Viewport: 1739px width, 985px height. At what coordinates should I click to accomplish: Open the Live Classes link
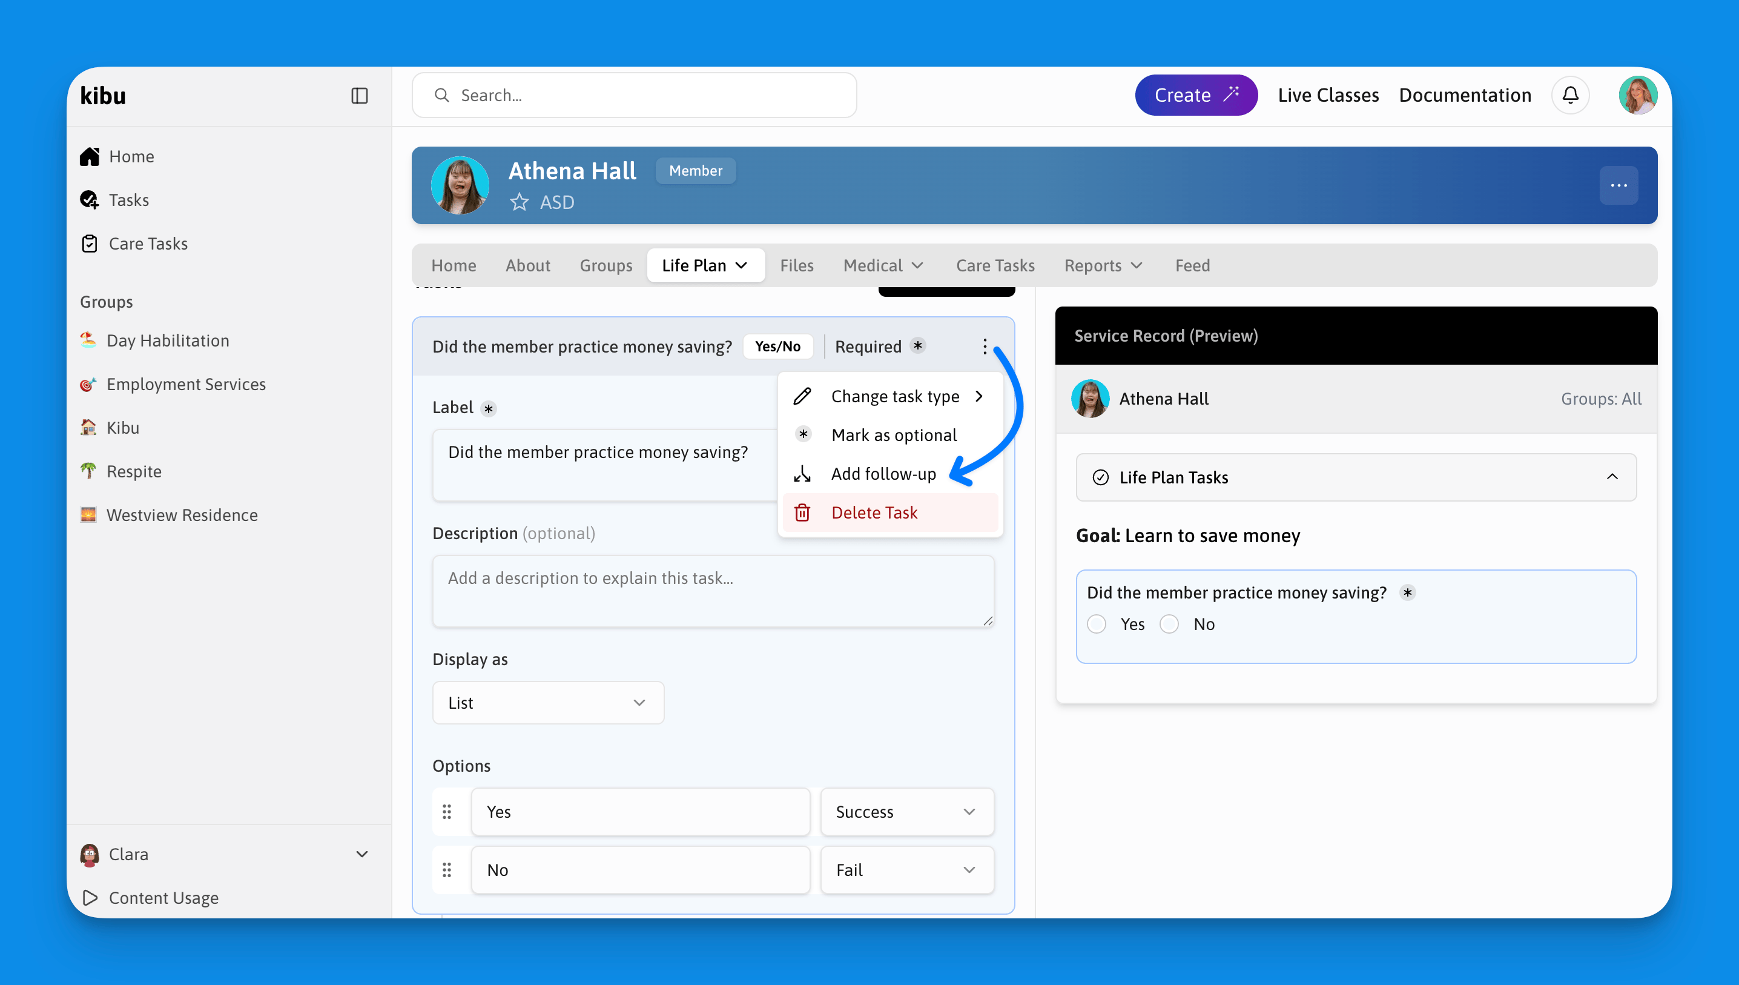pos(1328,95)
